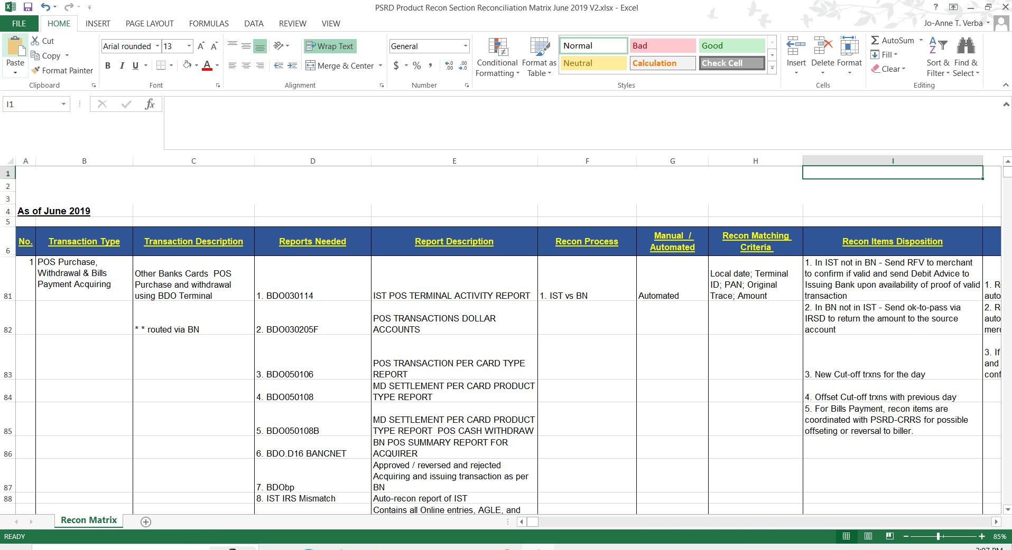This screenshot has width=1012, height=550.
Task: Apply red Font Color swatch
Action: pyautogui.click(x=207, y=65)
